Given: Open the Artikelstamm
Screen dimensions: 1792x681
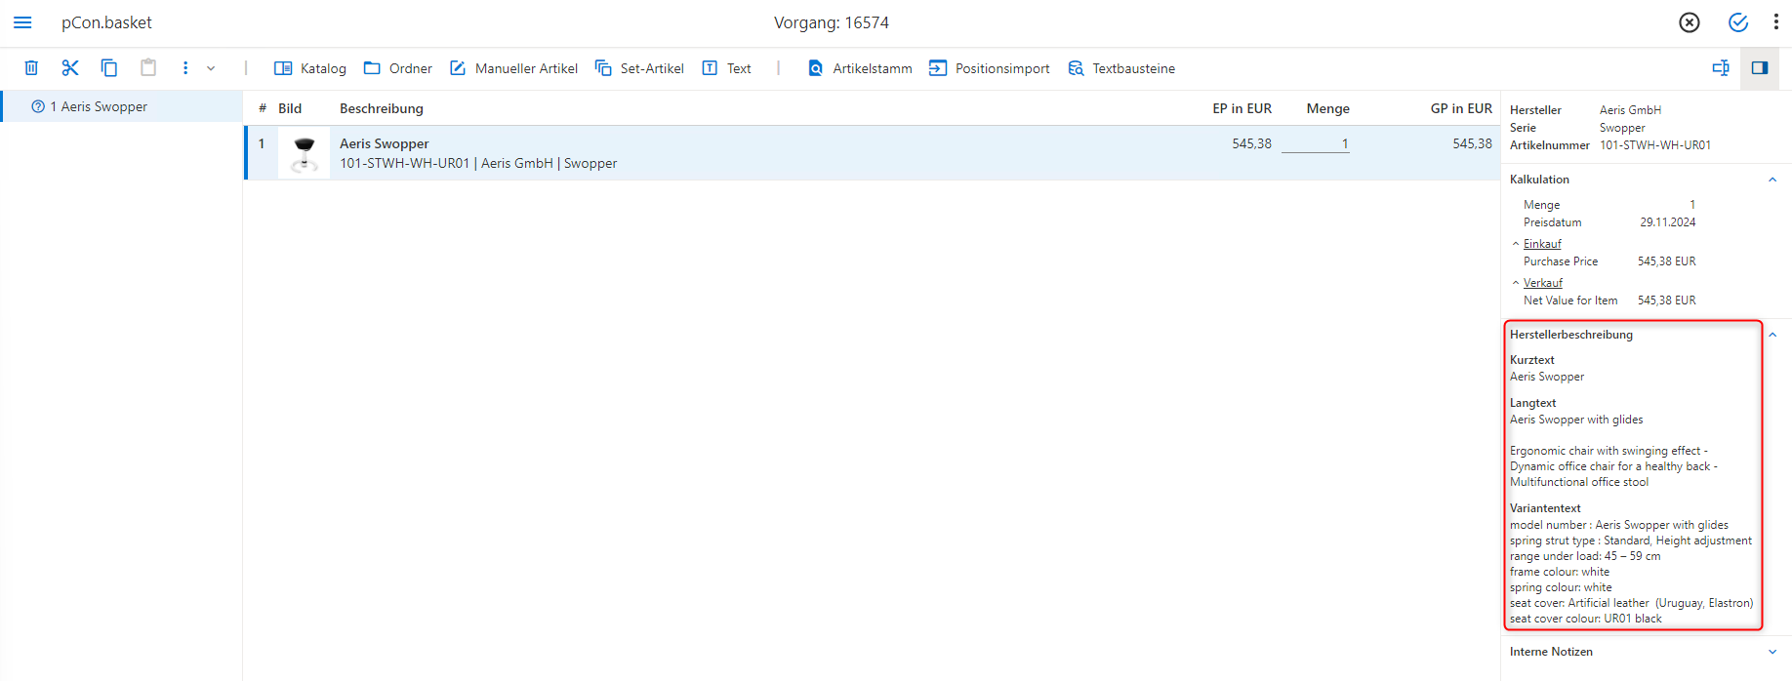Looking at the screenshot, I should [860, 68].
